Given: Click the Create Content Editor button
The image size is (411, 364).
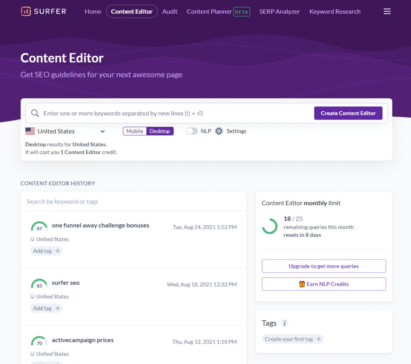Looking at the screenshot, I should point(348,113).
